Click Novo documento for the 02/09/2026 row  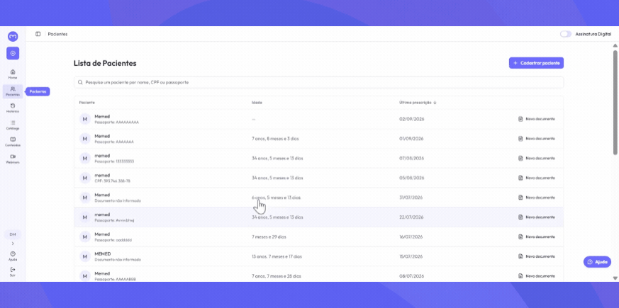[537, 119]
